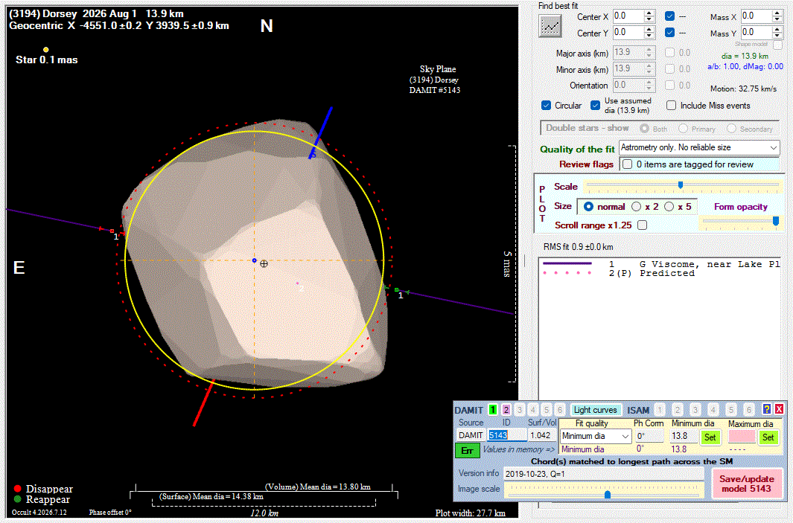This screenshot has height=523, width=793.
Task: Enable Scroll range x1.25 checkbox
Action: click(643, 225)
